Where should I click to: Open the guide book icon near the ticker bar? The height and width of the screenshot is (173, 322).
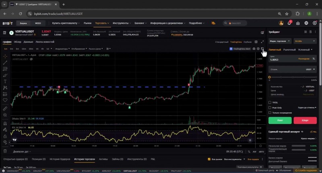coord(262,33)
